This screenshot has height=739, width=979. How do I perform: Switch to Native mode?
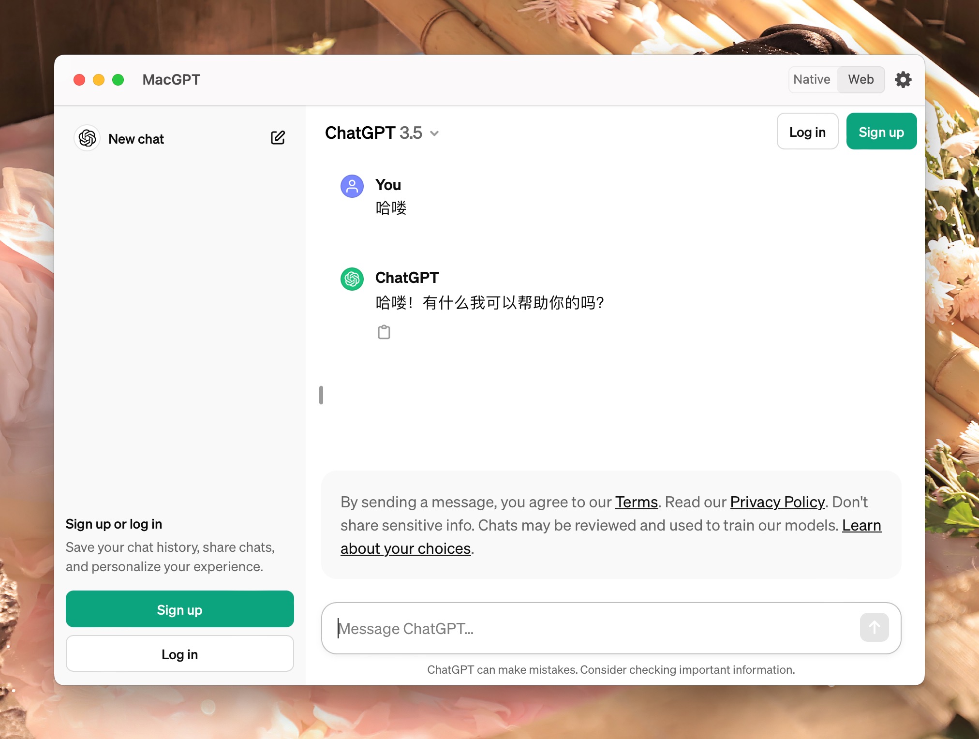pos(812,80)
